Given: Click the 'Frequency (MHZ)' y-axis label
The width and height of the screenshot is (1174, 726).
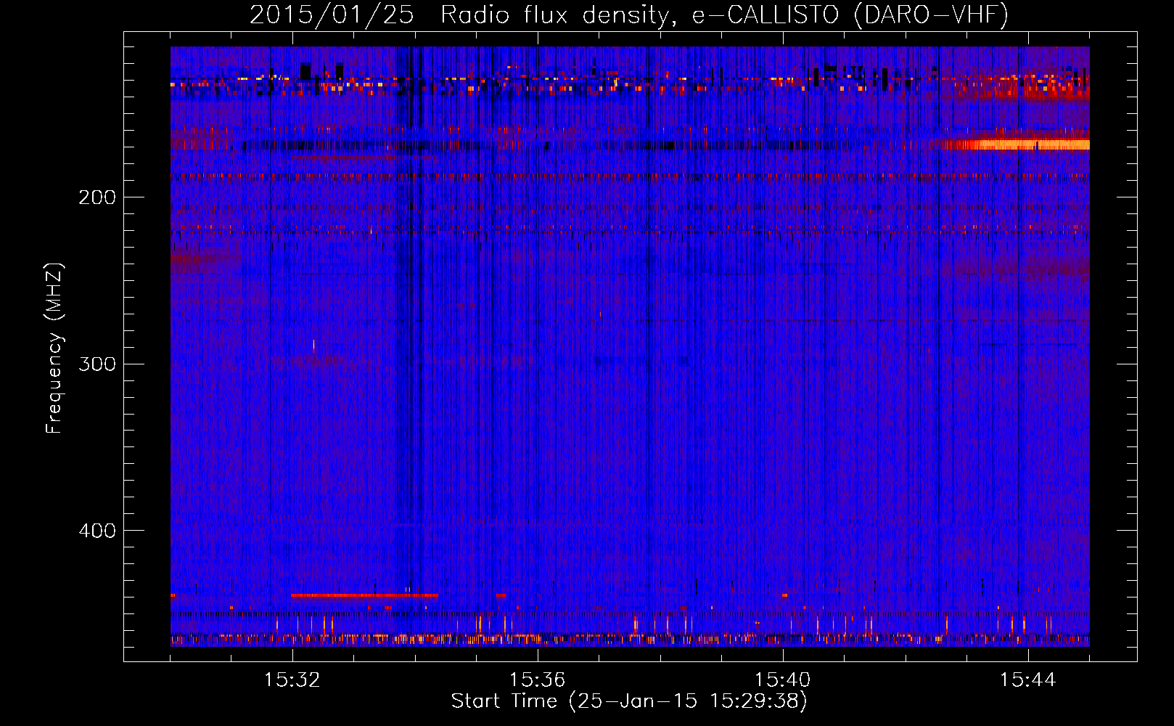Looking at the screenshot, I should [x=54, y=348].
